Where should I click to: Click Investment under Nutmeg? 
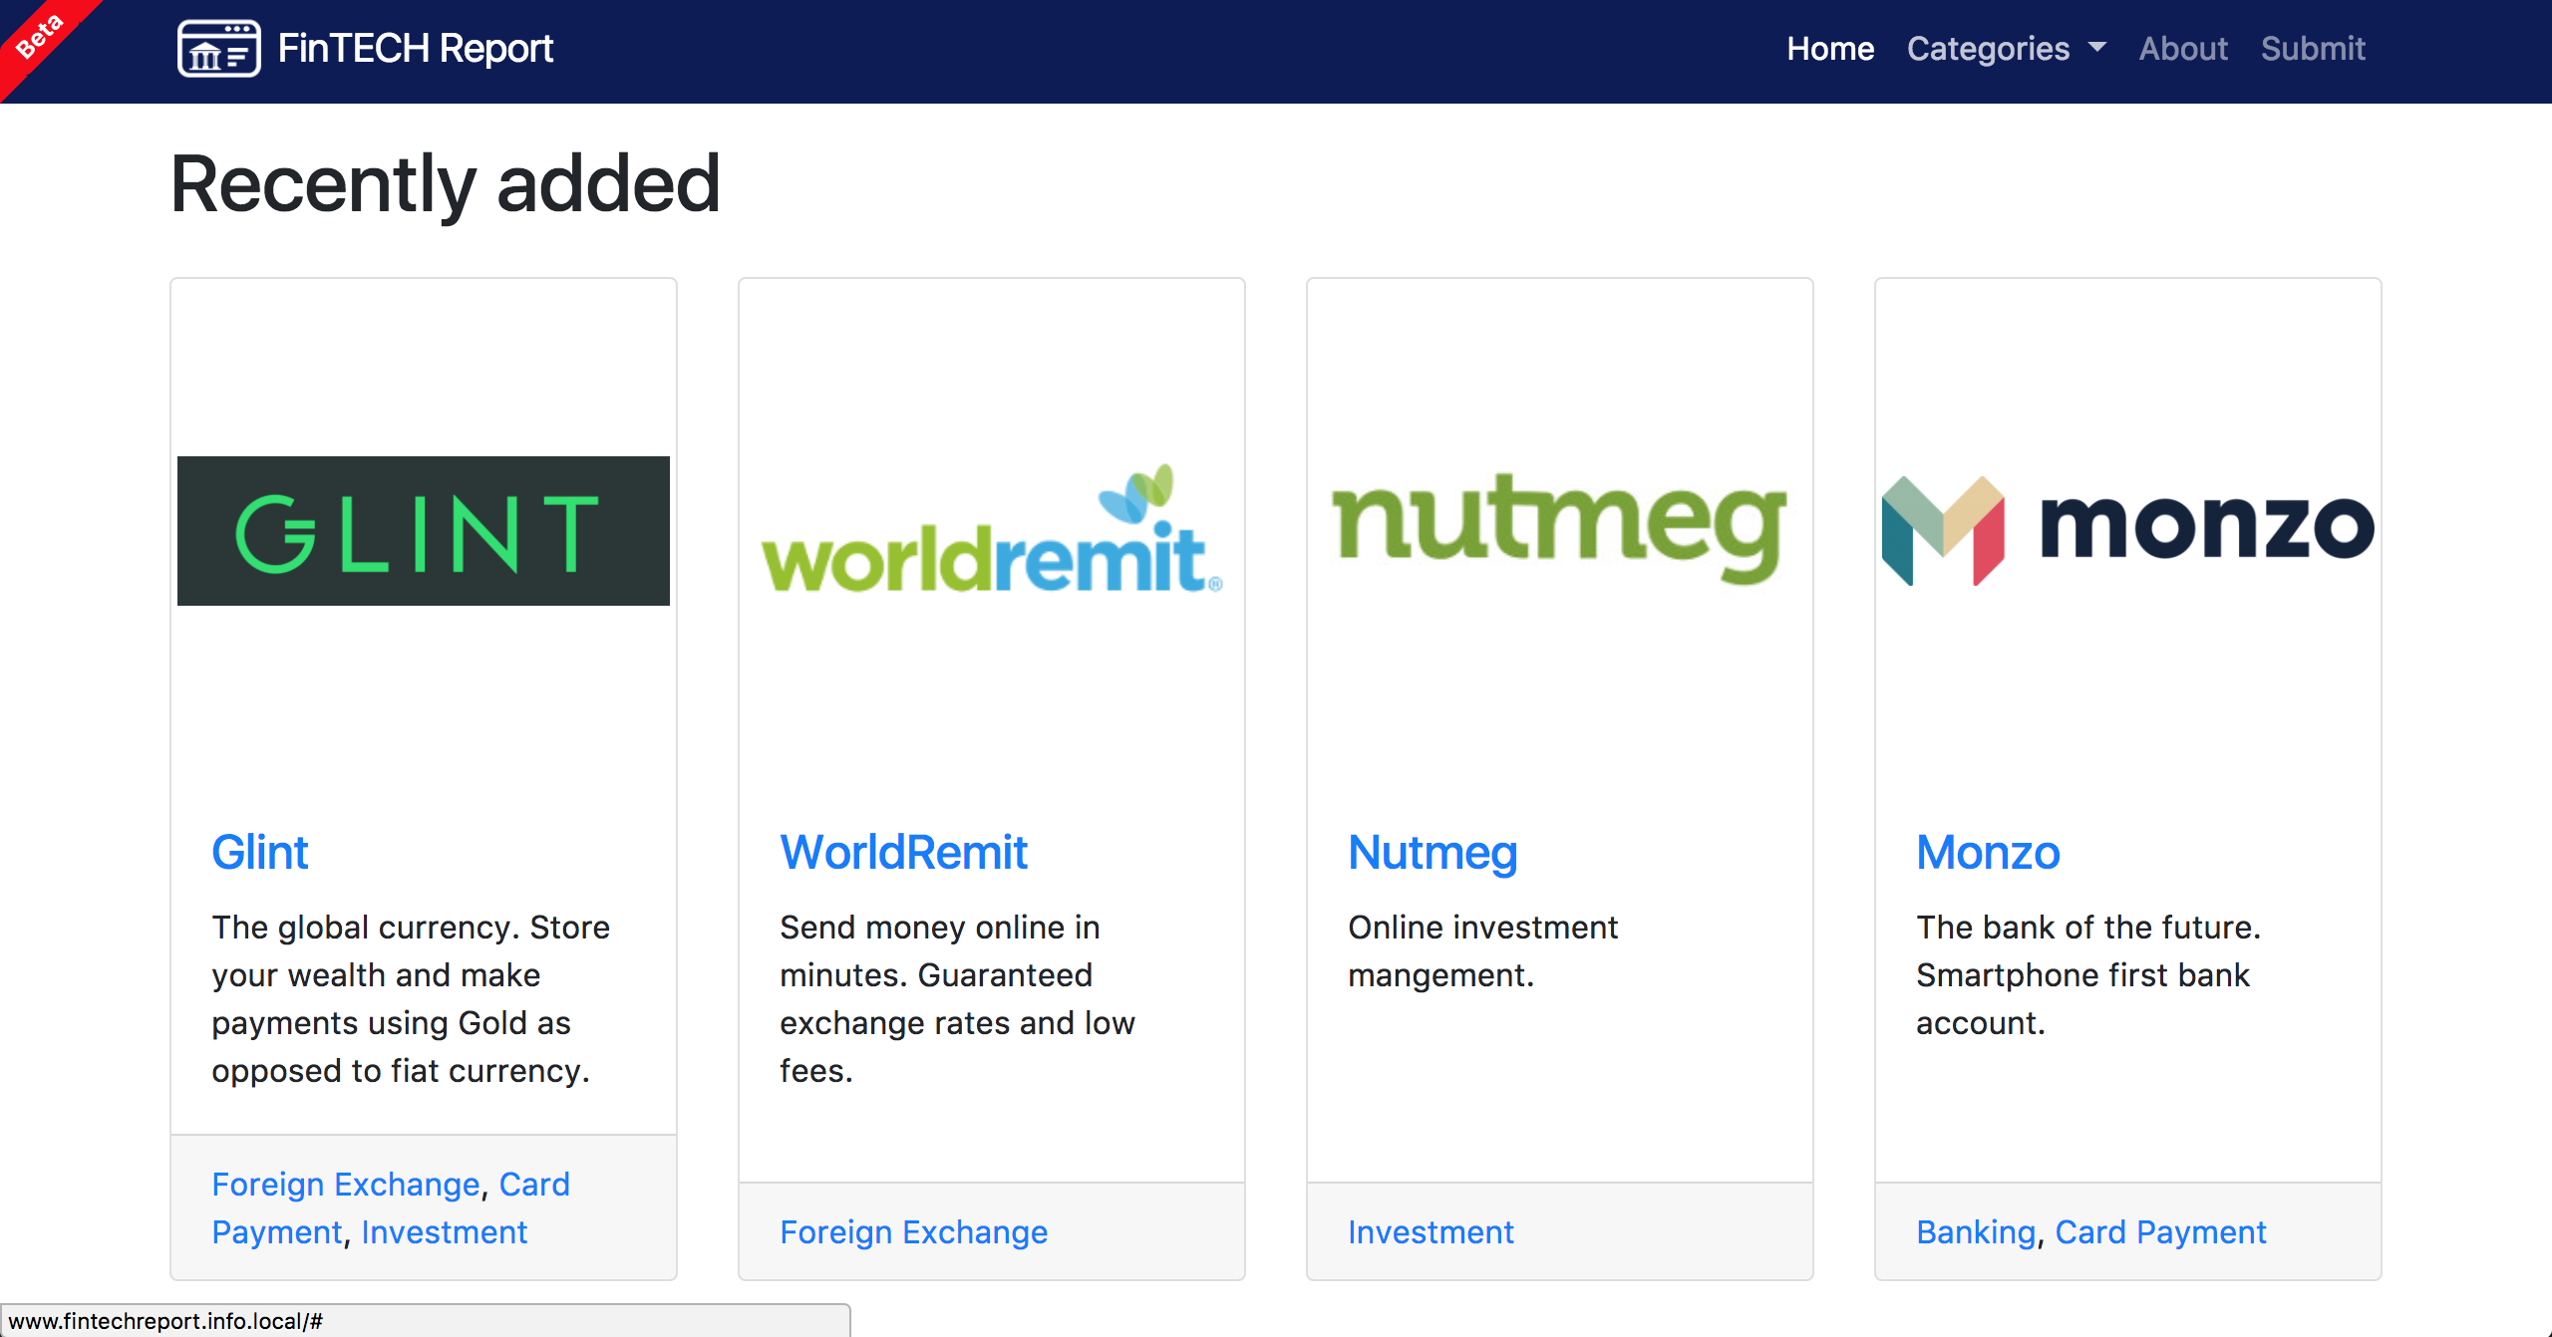pyautogui.click(x=1431, y=1232)
